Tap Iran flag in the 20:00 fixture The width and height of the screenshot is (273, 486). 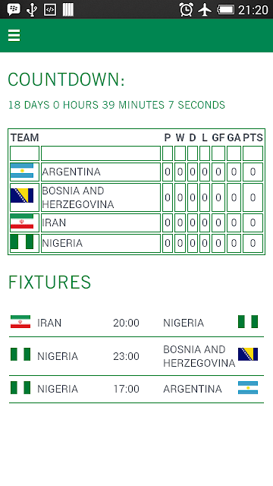[x=20, y=322]
